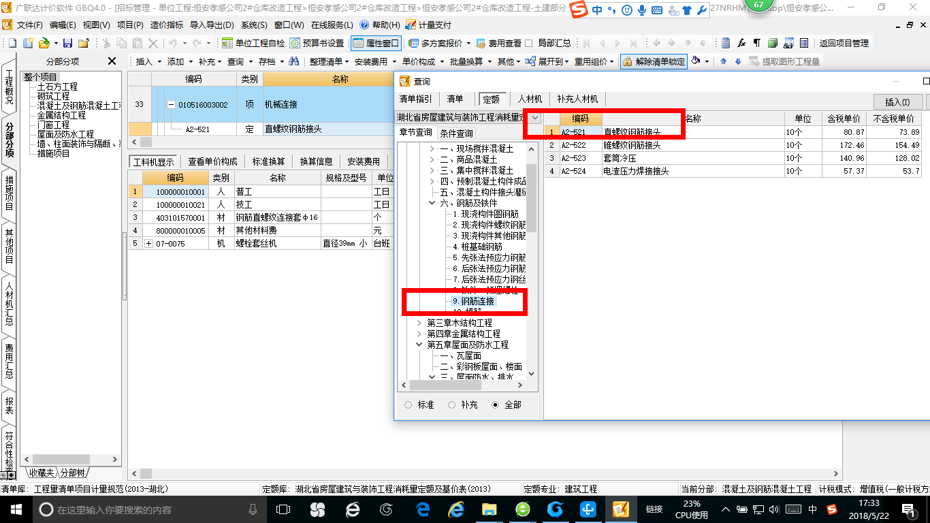930x523 pixels.
Task: Expand 一、现场搅拌混凝土 tree node
Action: pos(432,148)
